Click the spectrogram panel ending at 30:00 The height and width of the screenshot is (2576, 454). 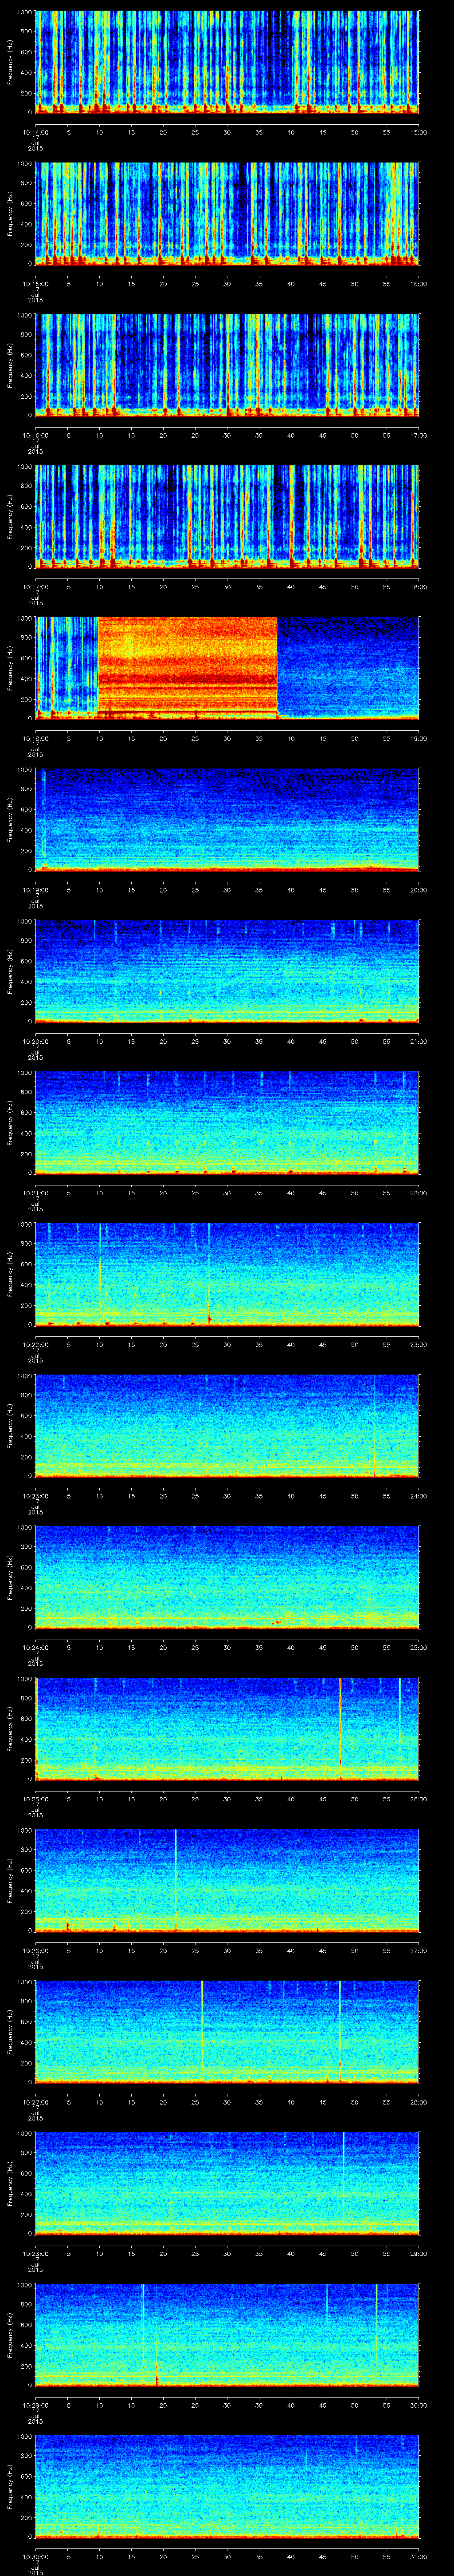tap(227, 2336)
